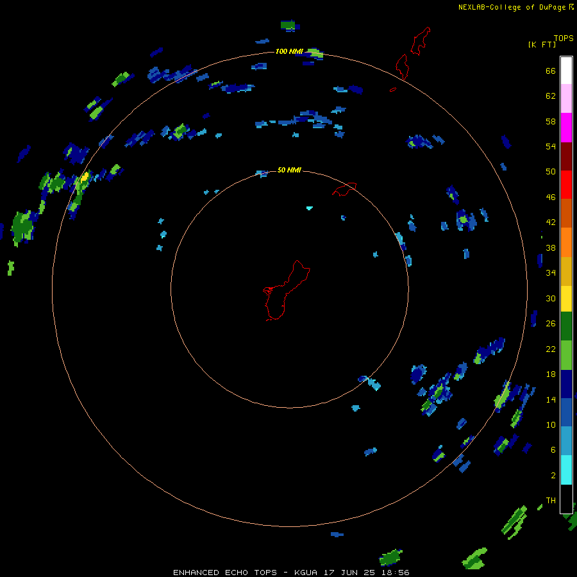Click the '100 NMI' range ring label
This screenshot has height=577, width=577.
(289, 51)
